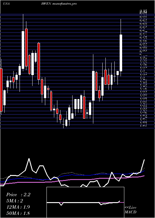Click the <<Live MACD label
Screen dimensions: 155x218
point(131,210)
